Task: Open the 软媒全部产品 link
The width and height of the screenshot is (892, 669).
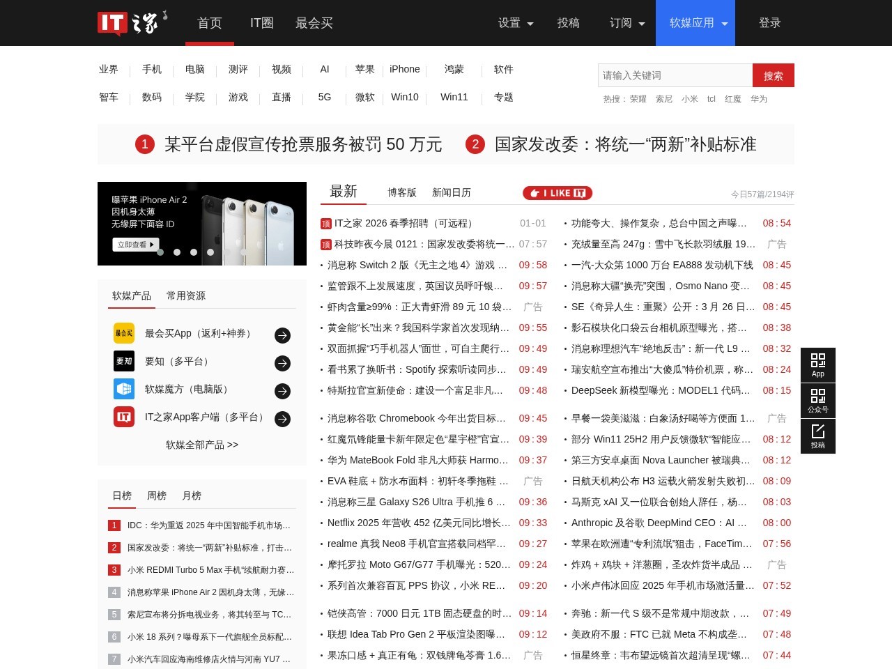Action: (202, 445)
